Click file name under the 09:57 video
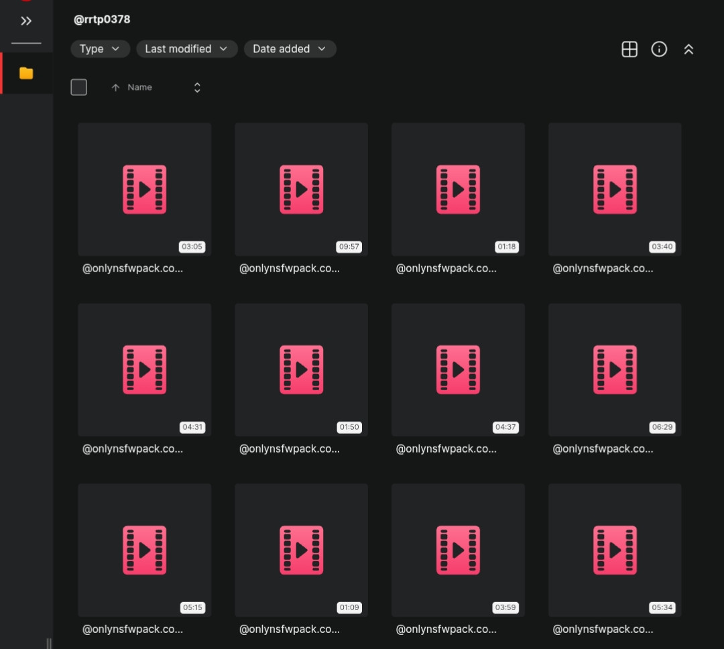The width and height of the screenshot is (724, 649). tap(290, 268)
